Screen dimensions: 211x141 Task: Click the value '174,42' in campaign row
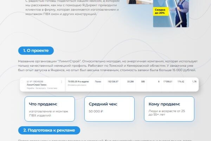[181, 82]
